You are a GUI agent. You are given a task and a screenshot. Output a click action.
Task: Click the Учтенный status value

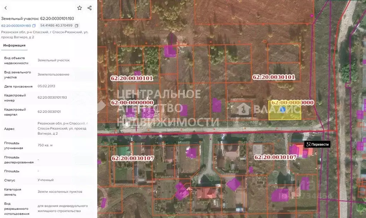[x=45, y=180]
